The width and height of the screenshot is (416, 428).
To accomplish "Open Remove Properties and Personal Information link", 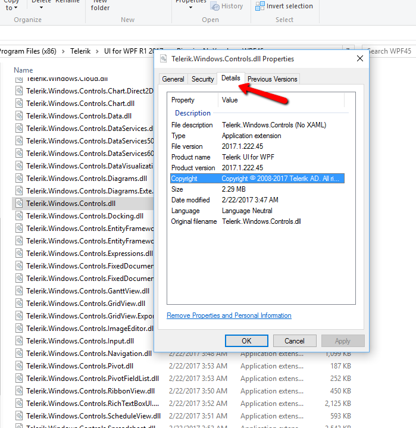I will (229, 315).
